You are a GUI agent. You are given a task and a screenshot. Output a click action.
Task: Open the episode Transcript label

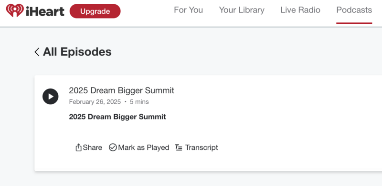202,147
